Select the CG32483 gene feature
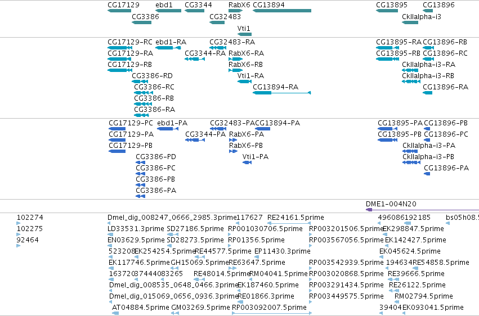The image size is (479, 316). (x=217, y=22)
